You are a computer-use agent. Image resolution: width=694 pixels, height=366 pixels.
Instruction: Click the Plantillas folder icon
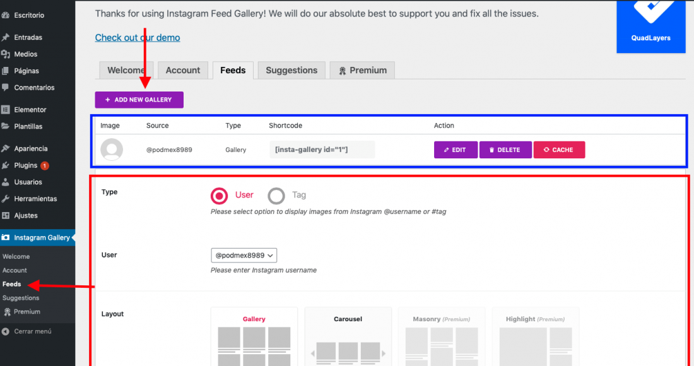5,126
